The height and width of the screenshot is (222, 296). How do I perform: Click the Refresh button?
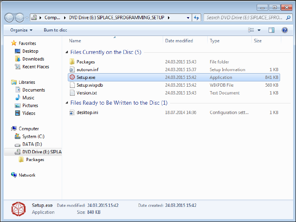point(197,18)
